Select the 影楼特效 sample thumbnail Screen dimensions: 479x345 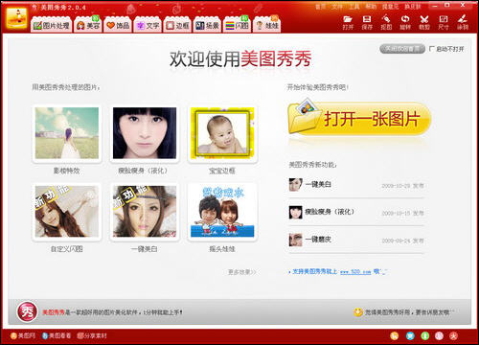(67, 133)
